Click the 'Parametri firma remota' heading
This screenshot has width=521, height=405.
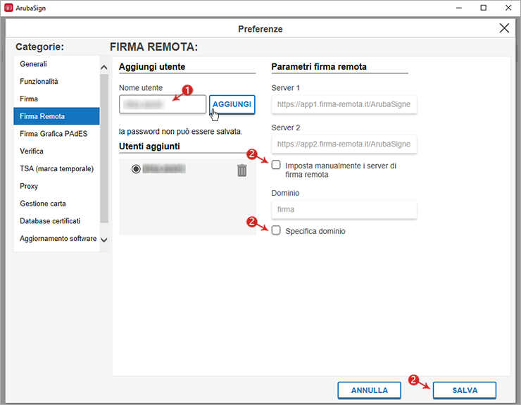click(x=319, y=67)
